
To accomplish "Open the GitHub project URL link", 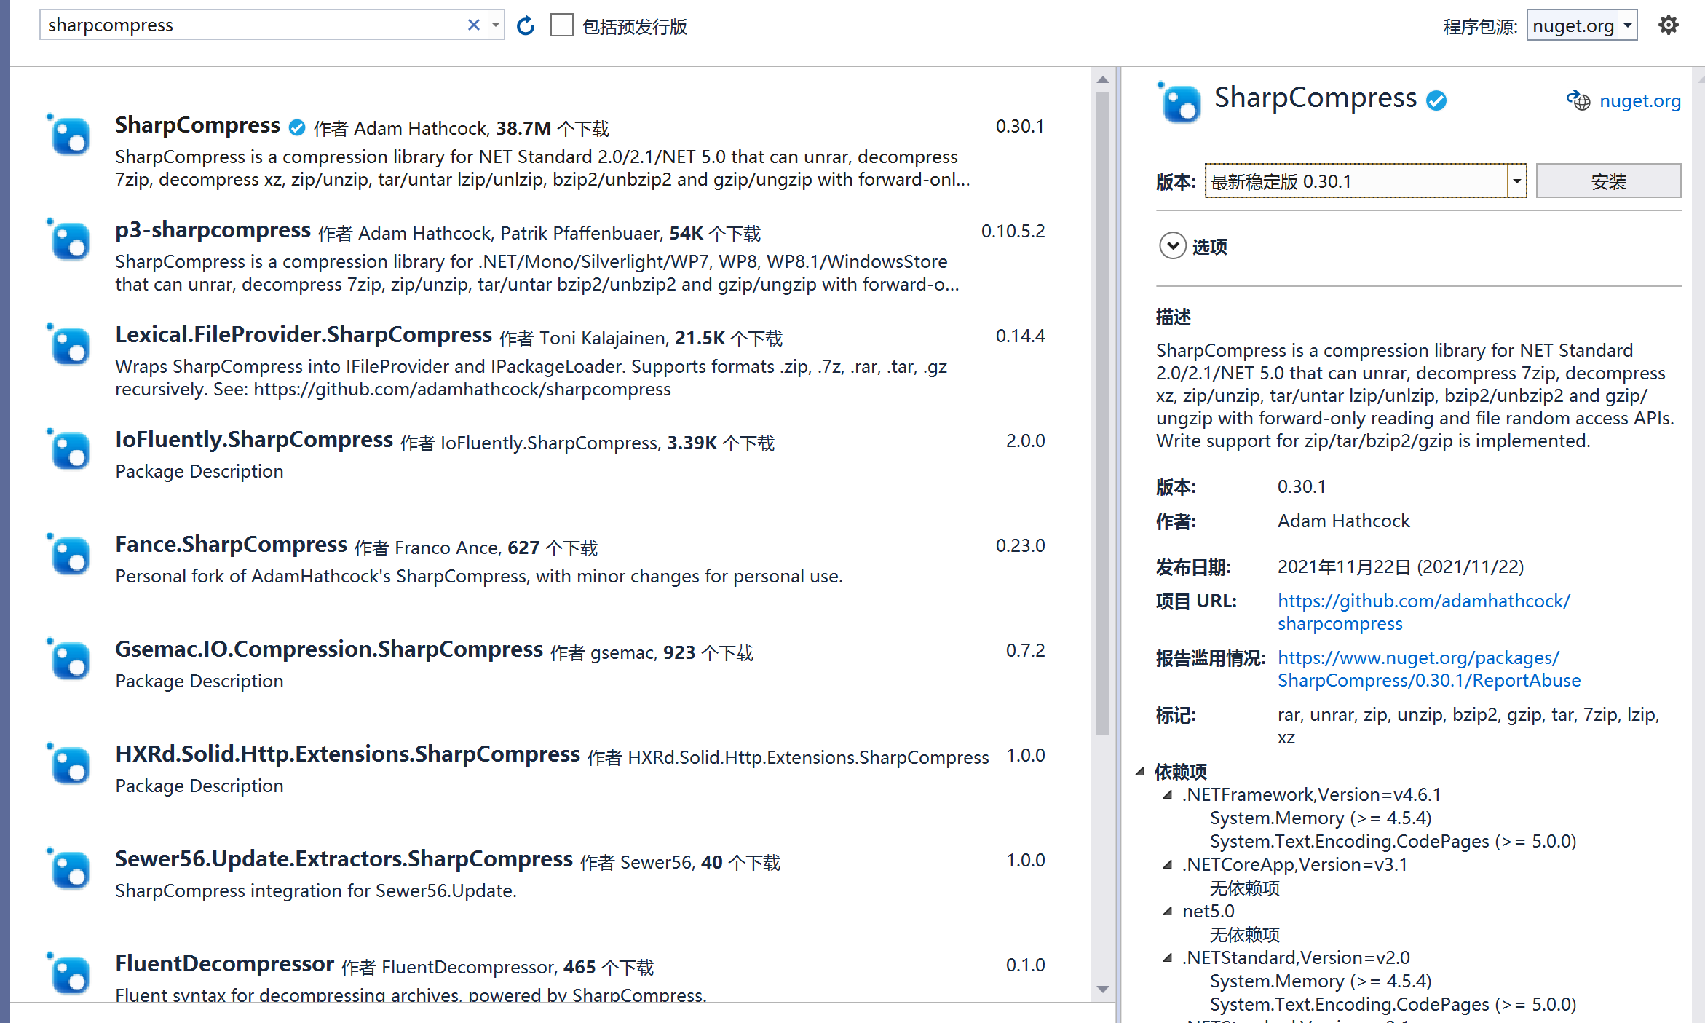I will pyautogui.click(x=1423, y=612).
